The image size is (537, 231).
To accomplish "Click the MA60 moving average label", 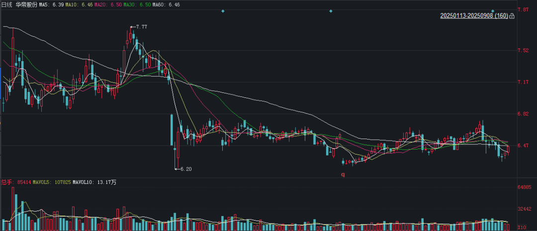I will (166, 4).
